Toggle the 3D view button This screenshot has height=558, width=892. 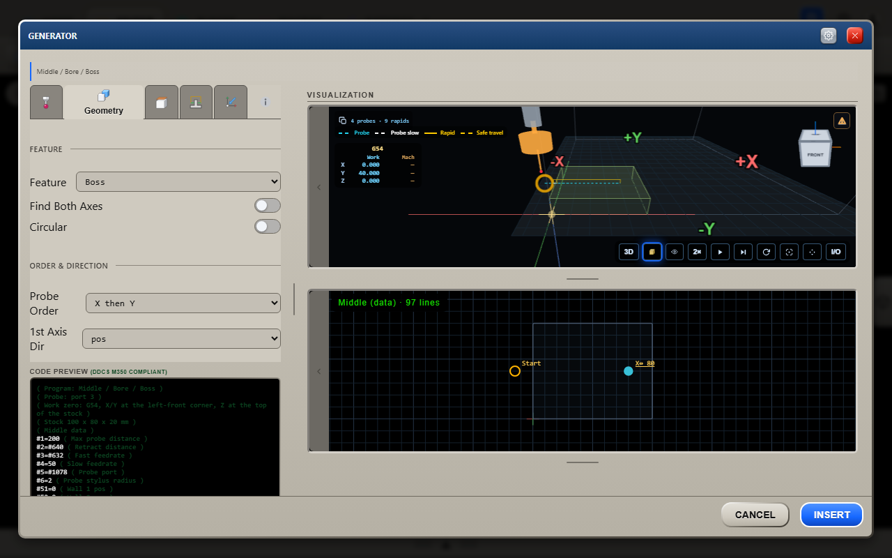coord(629,252)
